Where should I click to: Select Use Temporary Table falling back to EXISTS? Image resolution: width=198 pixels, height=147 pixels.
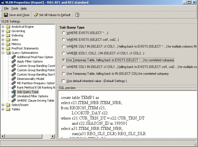(x=63, y=60)
